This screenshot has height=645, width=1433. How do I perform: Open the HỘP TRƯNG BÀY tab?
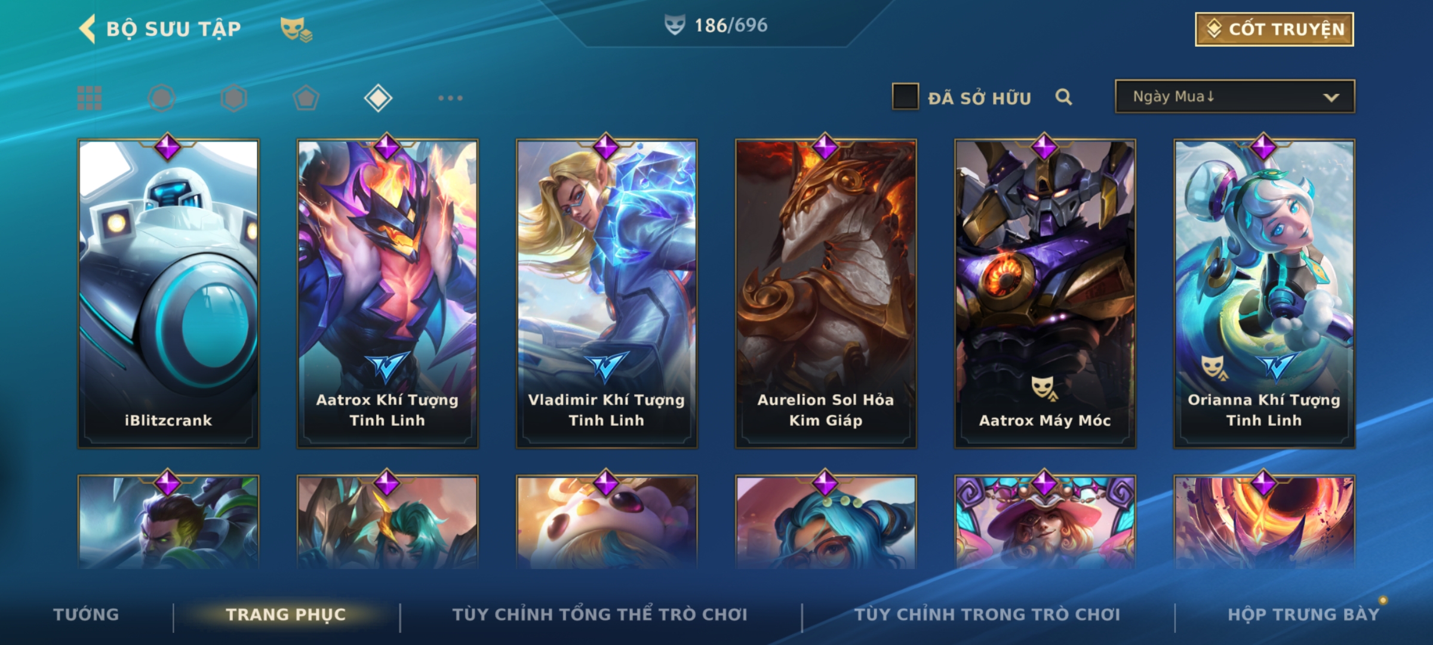tap(1303, 615)
